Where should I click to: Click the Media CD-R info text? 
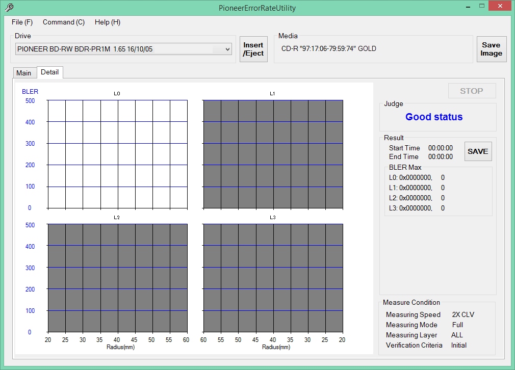point(329,49)
